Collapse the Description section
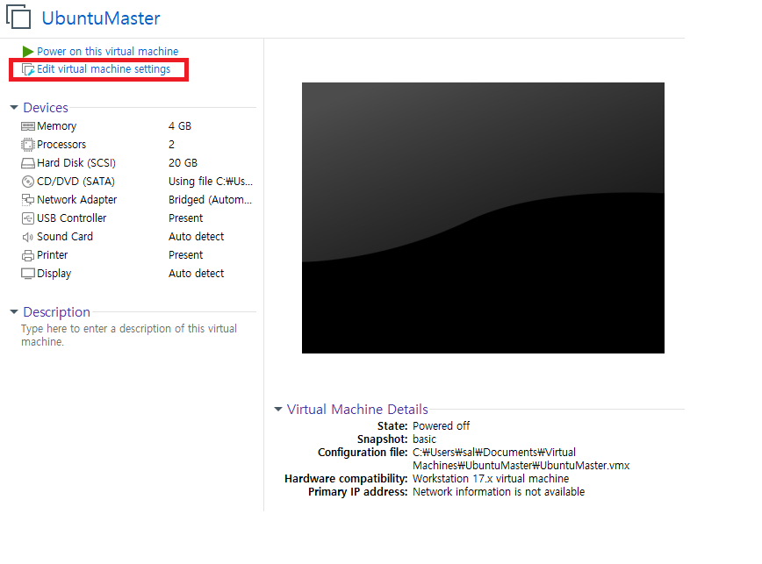The height and width of the screenshot is (564, 762). click(14, 311)
